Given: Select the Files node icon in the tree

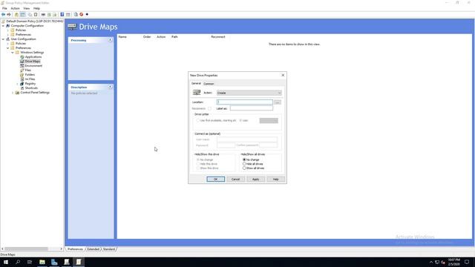Looking at the screenshot, I should tap(22, 70).
